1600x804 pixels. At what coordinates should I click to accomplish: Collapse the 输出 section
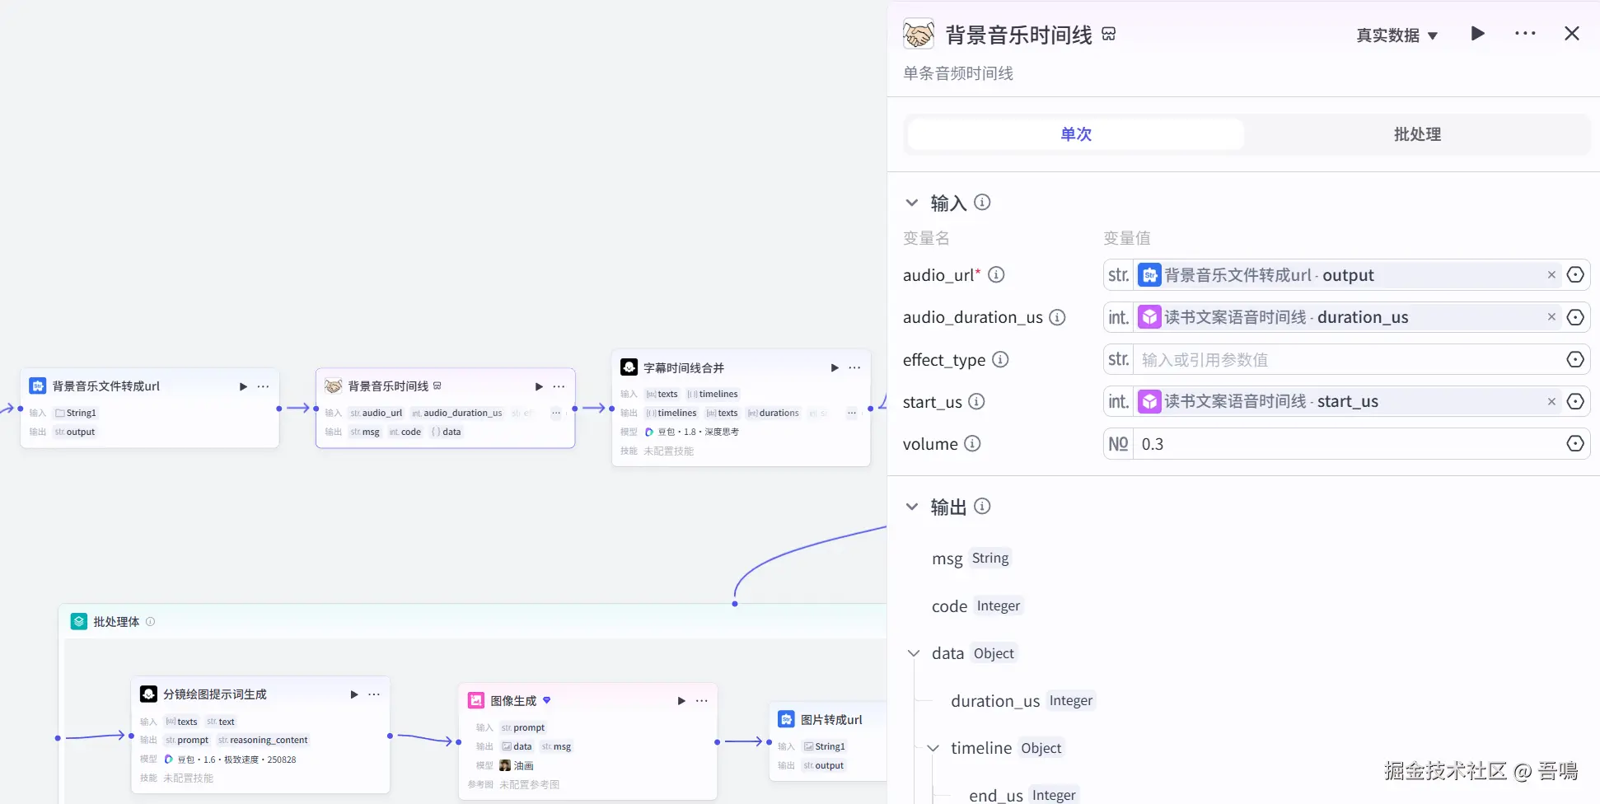pos(912,507)
